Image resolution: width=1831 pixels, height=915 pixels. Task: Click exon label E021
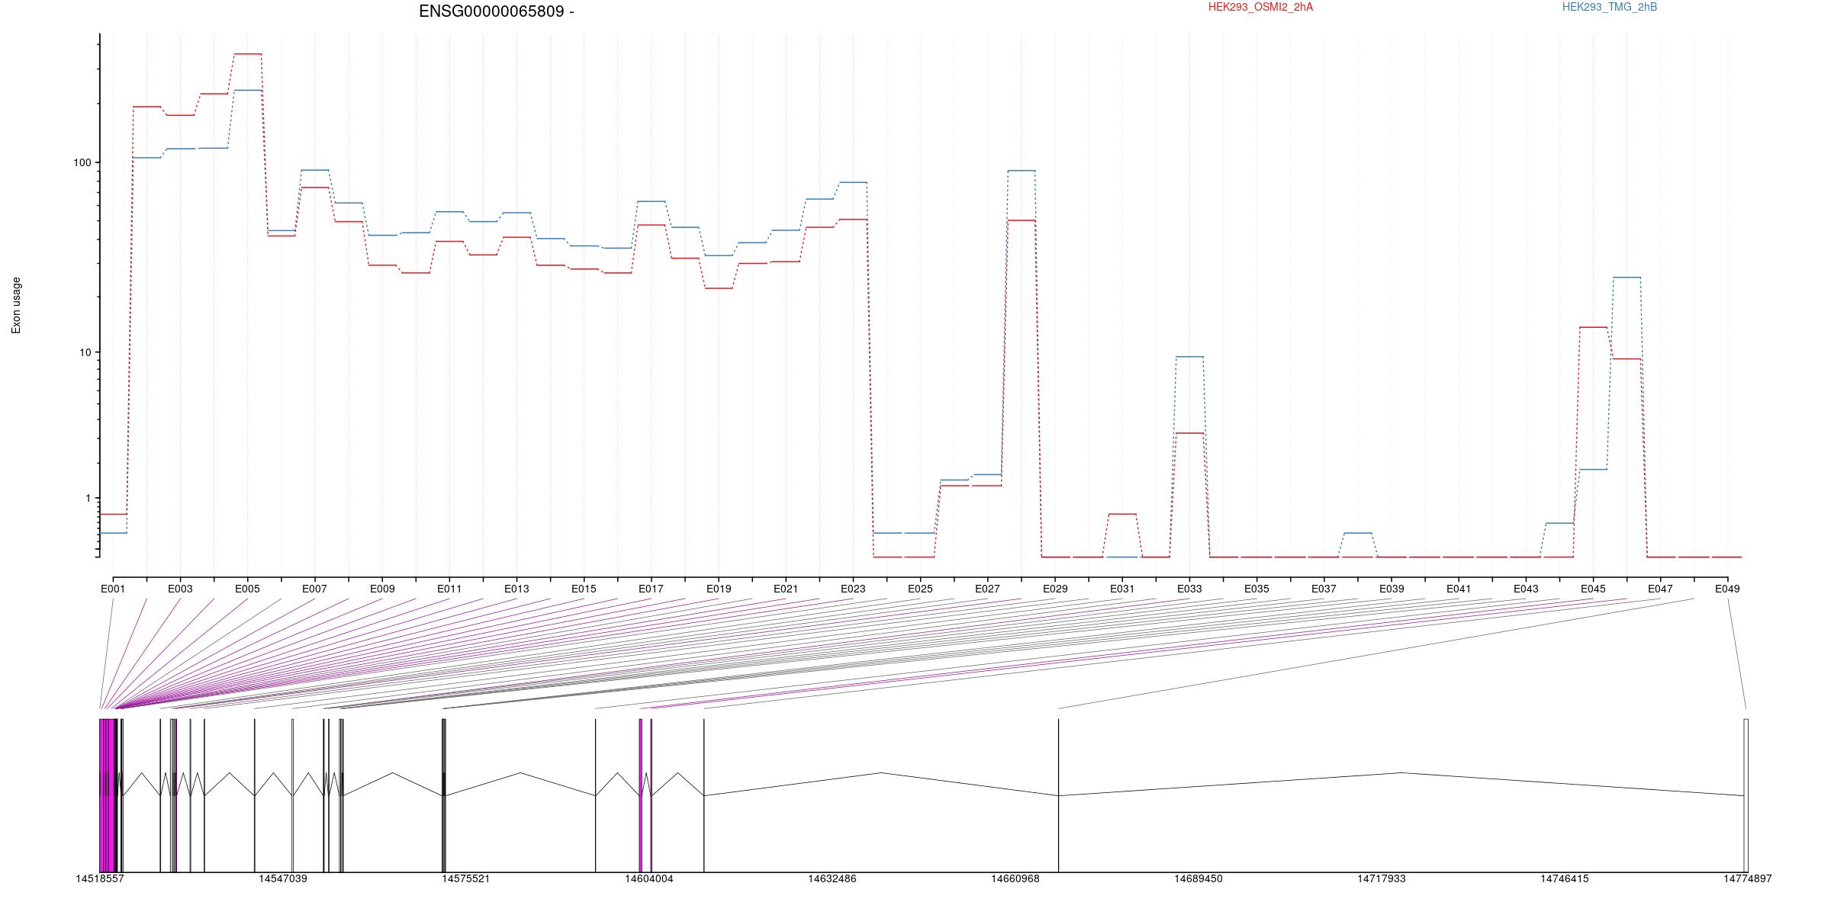[x=786, y=589]
